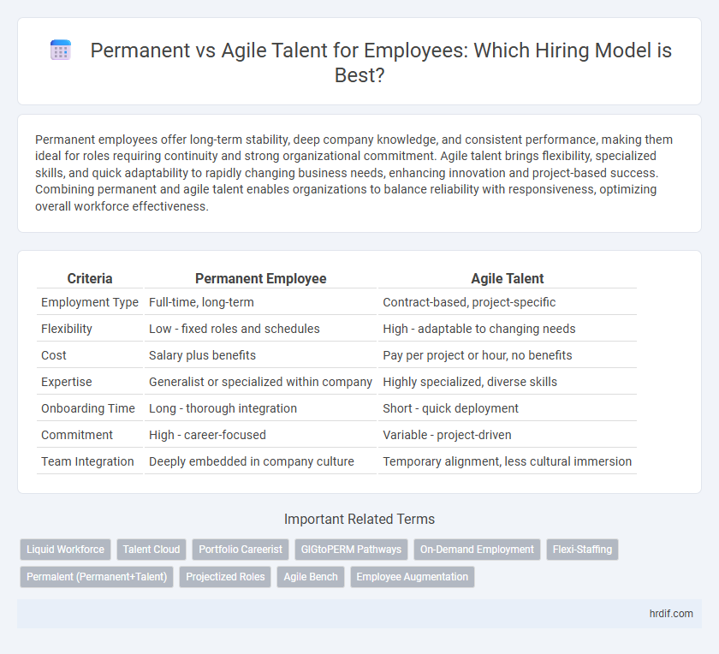This screenshot has width=719, height=654.
Task: Click the Agile Talent column header
Action: point(507,278)
